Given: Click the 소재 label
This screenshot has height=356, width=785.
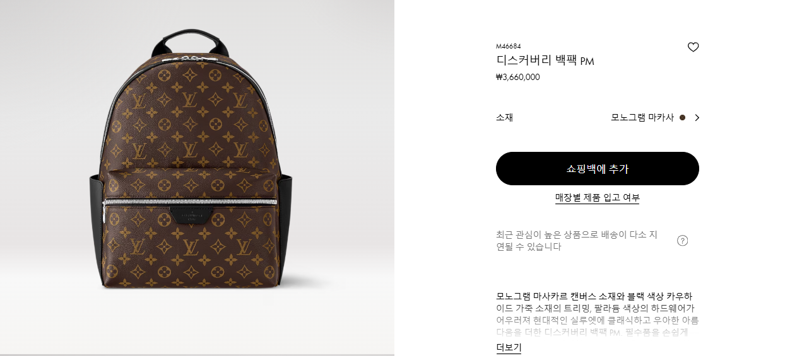Looking at the screenshot, I should tap(505, 118).
